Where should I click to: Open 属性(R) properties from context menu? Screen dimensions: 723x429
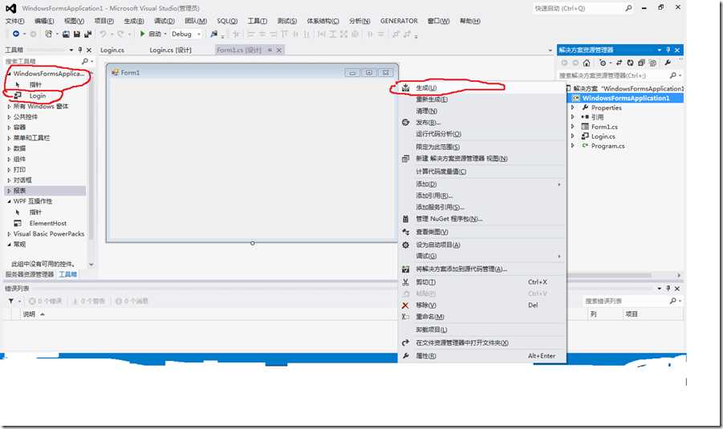481,356
